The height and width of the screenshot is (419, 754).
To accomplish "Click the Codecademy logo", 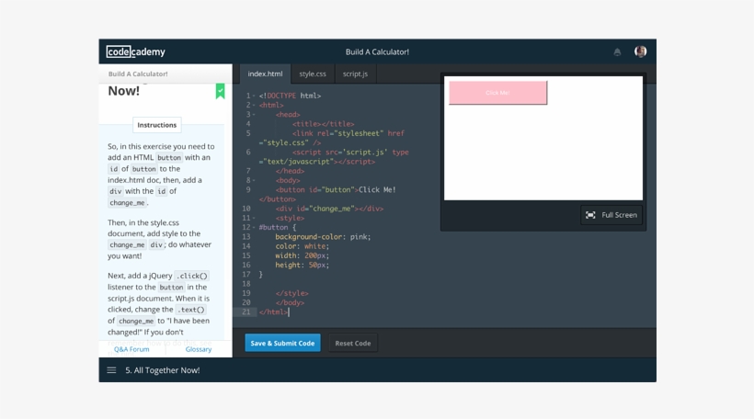I will (135, 51).
